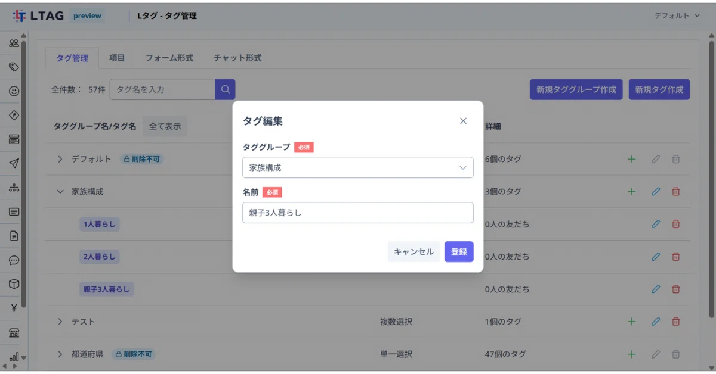This screenshot has width=716, height=374.
Task: Open the tag sidebar icon
Action: point(14,67)
